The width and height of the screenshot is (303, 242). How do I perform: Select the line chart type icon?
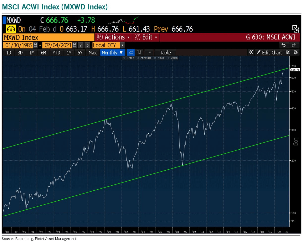pos(131,52)
